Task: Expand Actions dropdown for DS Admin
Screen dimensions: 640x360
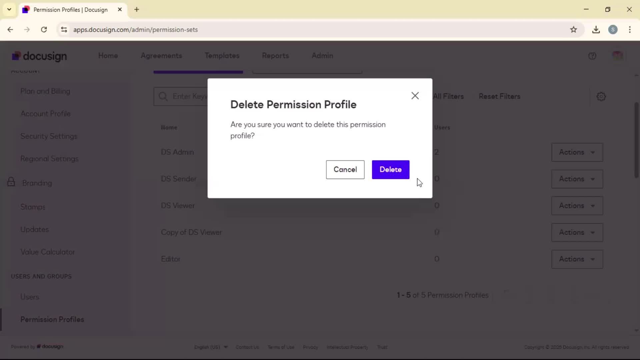Action: [x=577, y=152]
